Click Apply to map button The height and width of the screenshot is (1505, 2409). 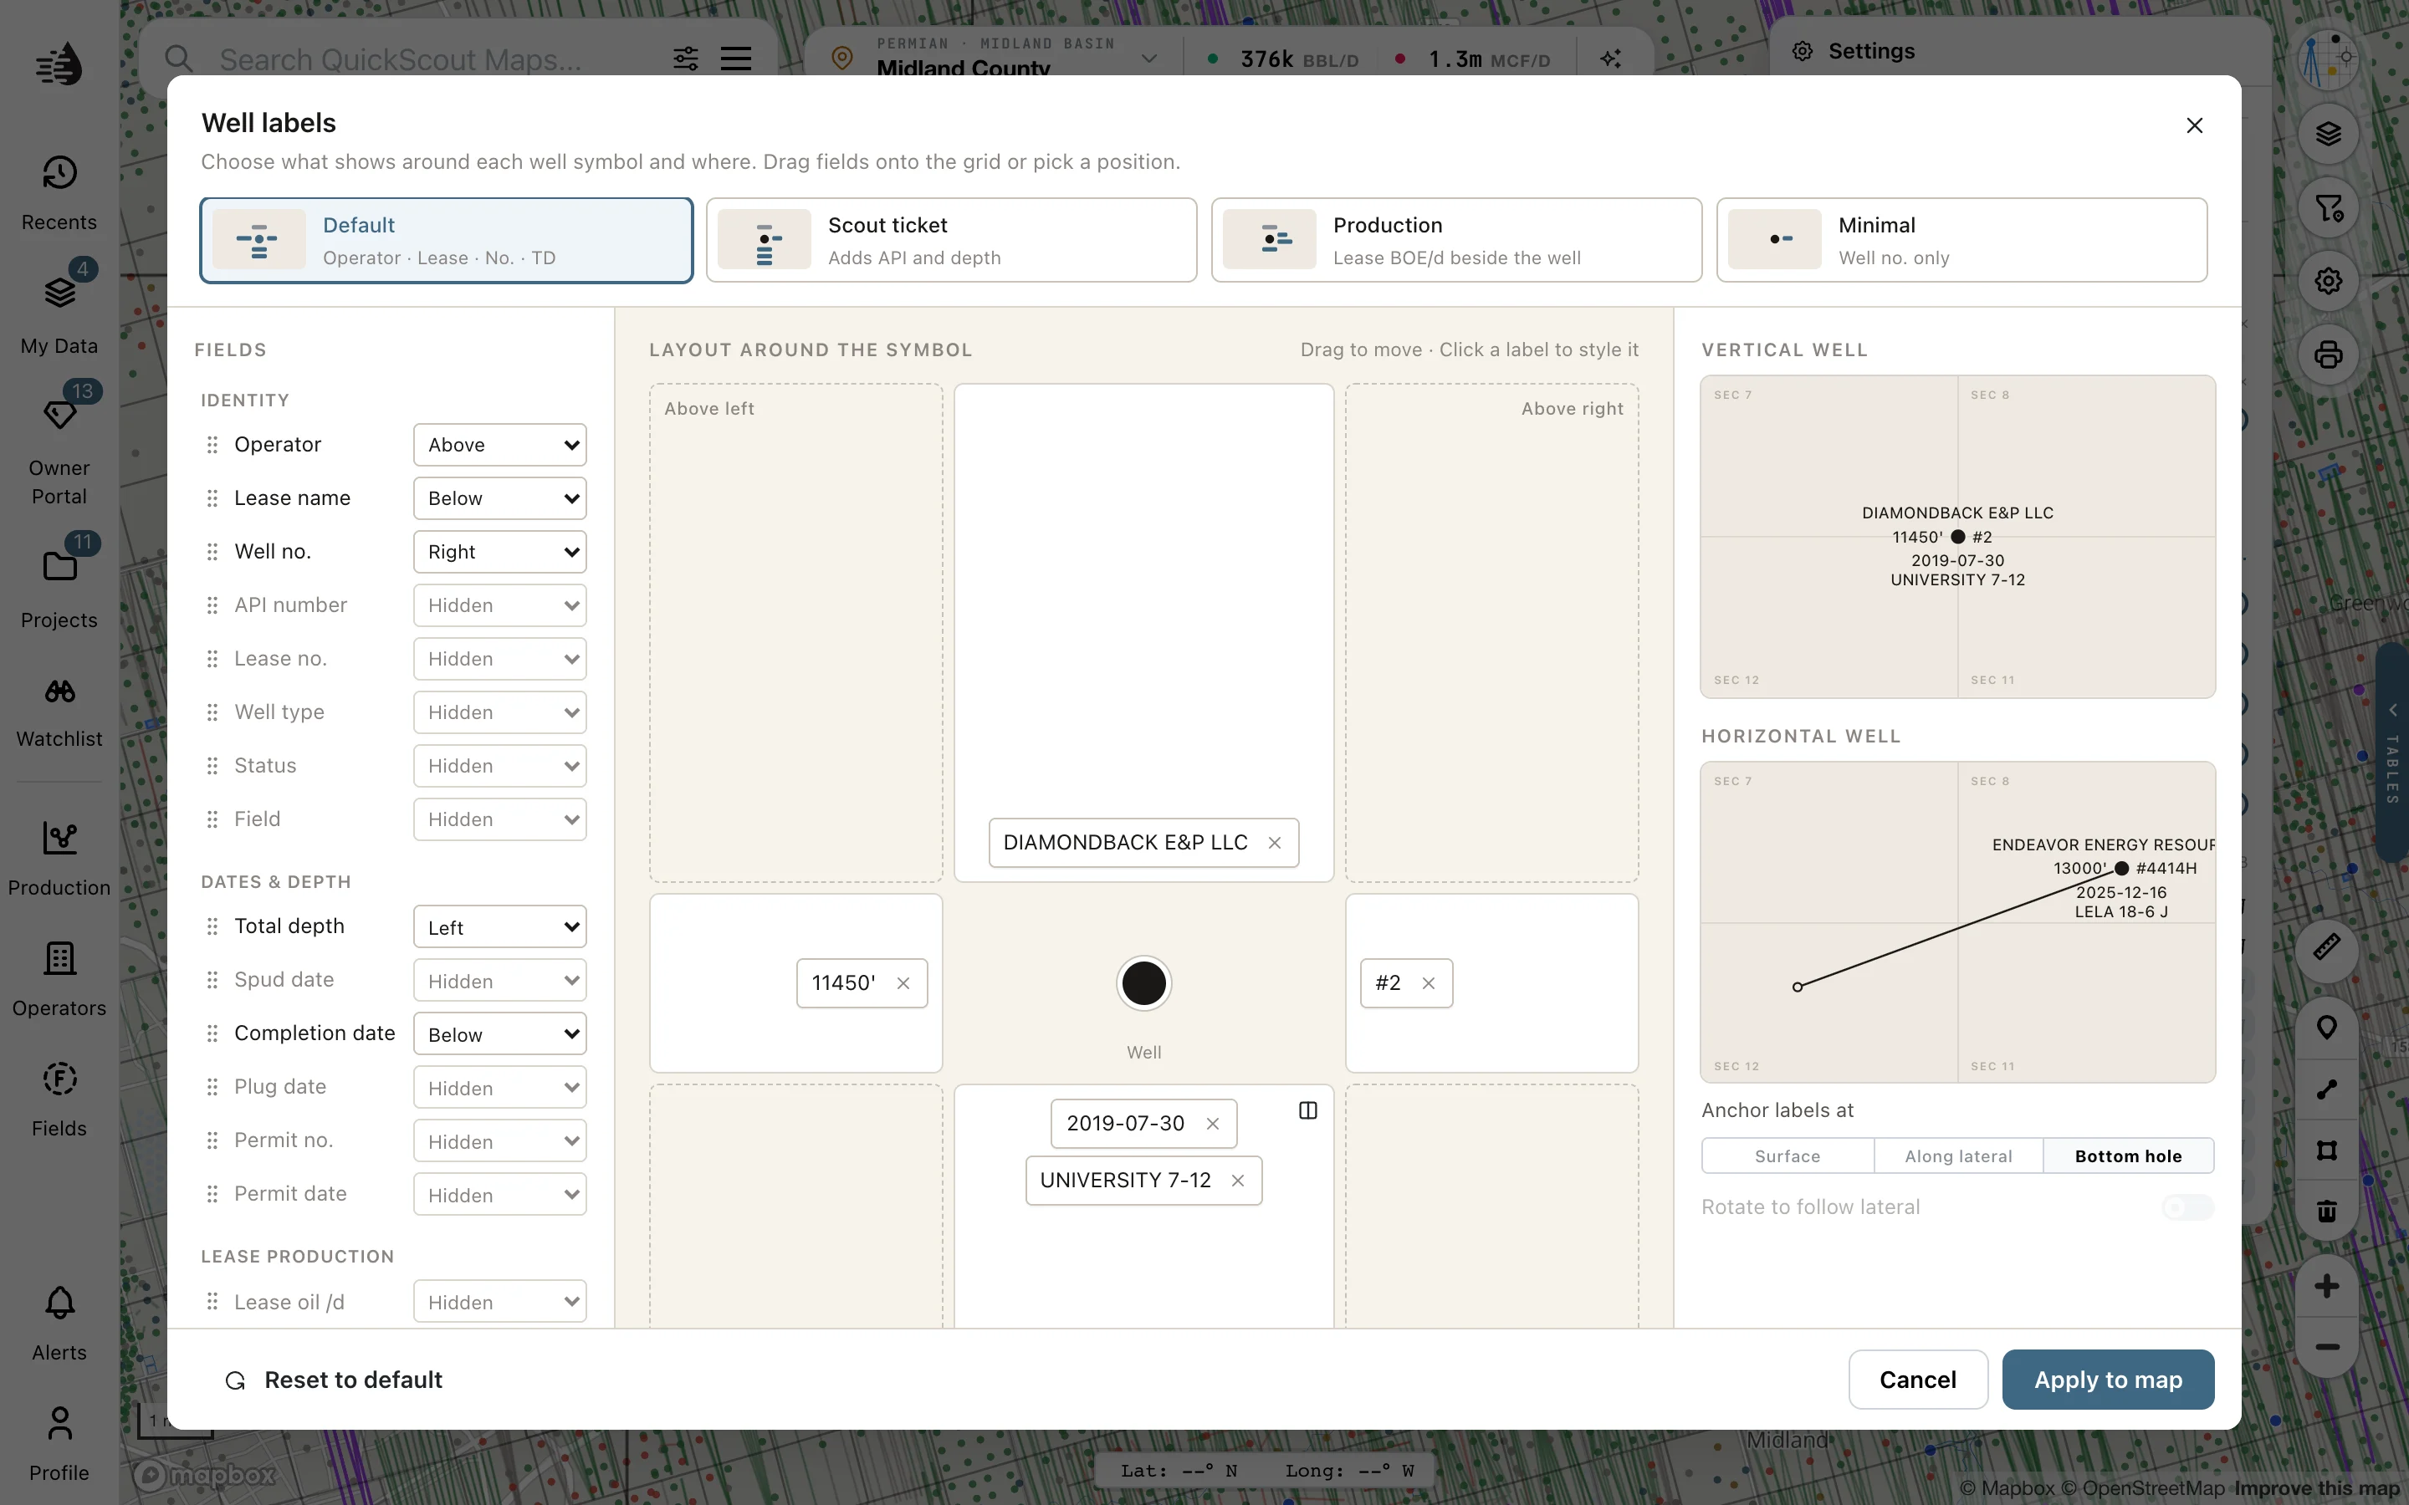point(2109,1380)
